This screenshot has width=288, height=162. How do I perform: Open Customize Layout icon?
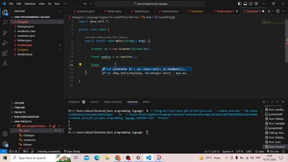click(256, 4)
